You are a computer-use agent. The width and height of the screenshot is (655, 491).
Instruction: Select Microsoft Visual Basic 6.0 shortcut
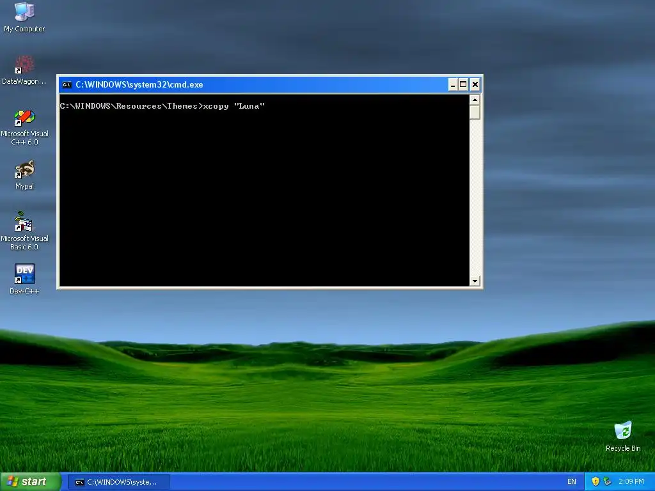[24, 231]
